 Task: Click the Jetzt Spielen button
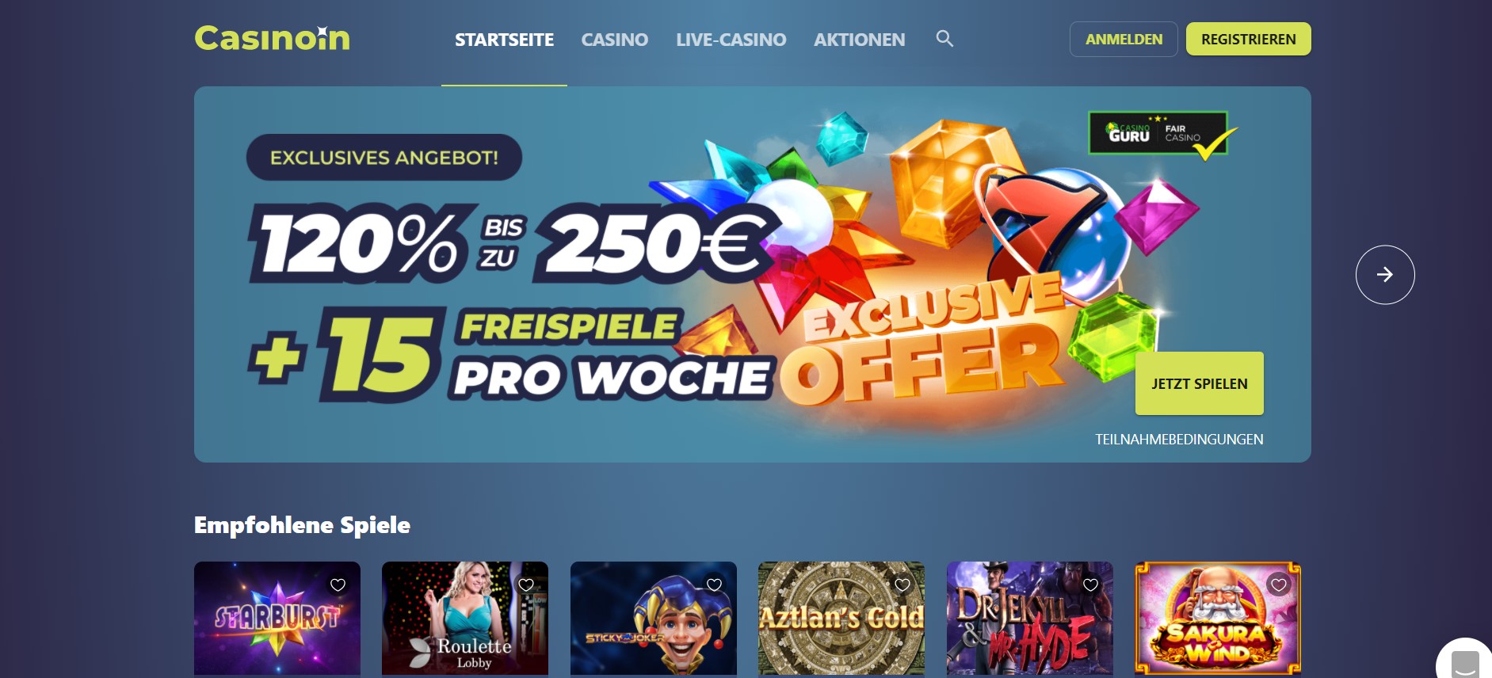point(1200,383)
